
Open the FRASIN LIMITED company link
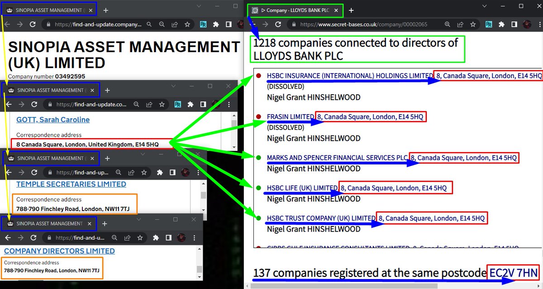291,117
